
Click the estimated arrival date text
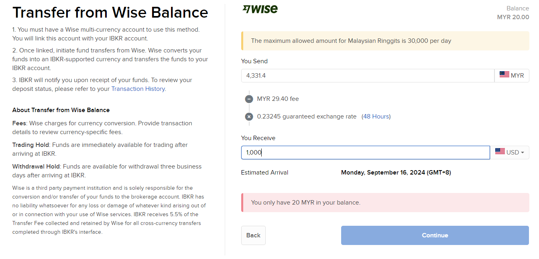click(396, 173)
